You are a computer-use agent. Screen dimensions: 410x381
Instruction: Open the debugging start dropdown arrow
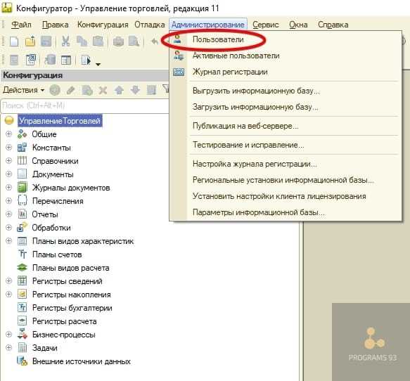[x=98, y=64]
